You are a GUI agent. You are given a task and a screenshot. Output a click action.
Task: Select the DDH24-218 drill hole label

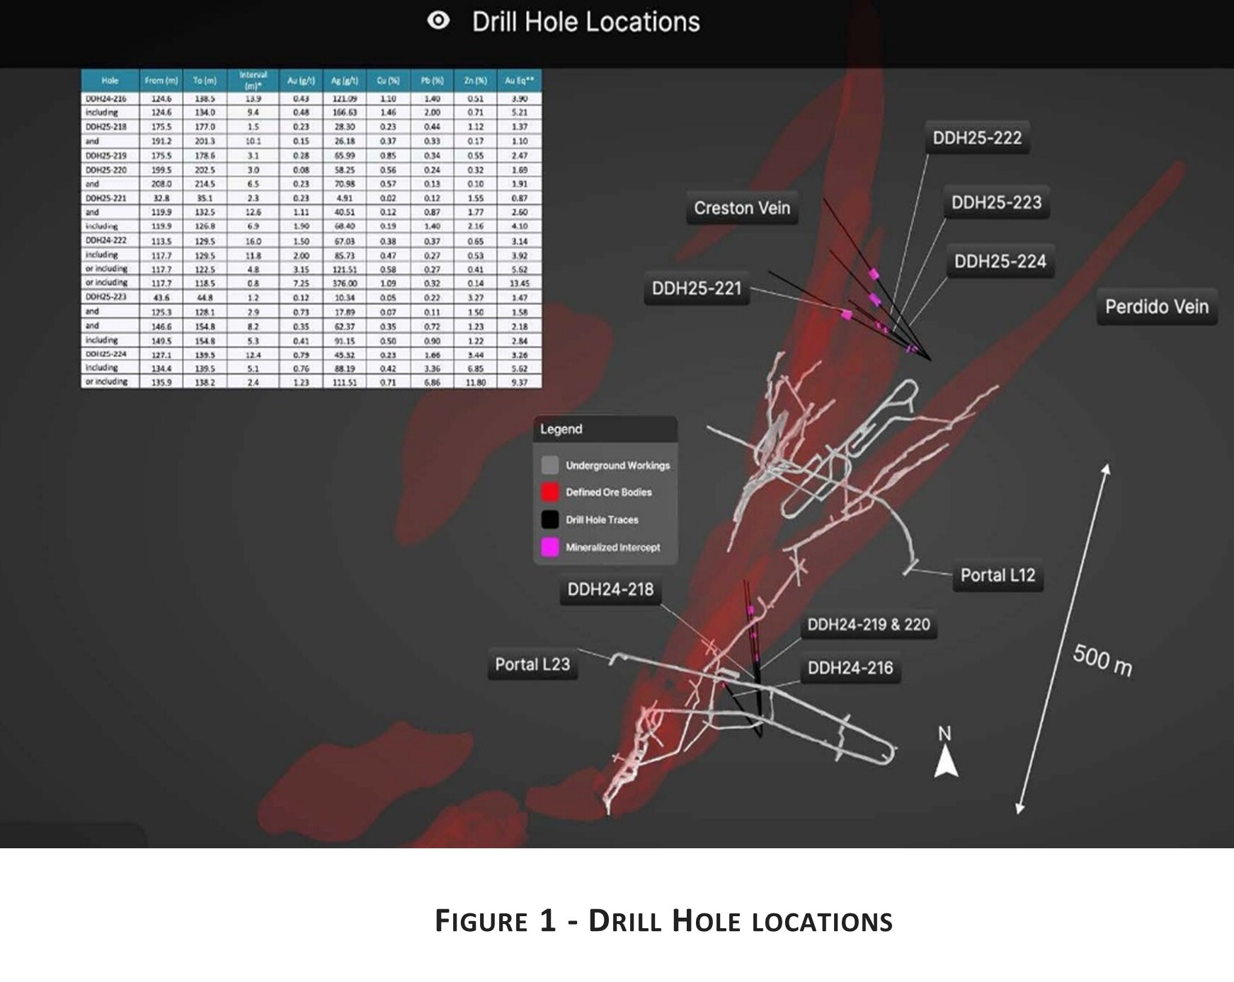610,589
